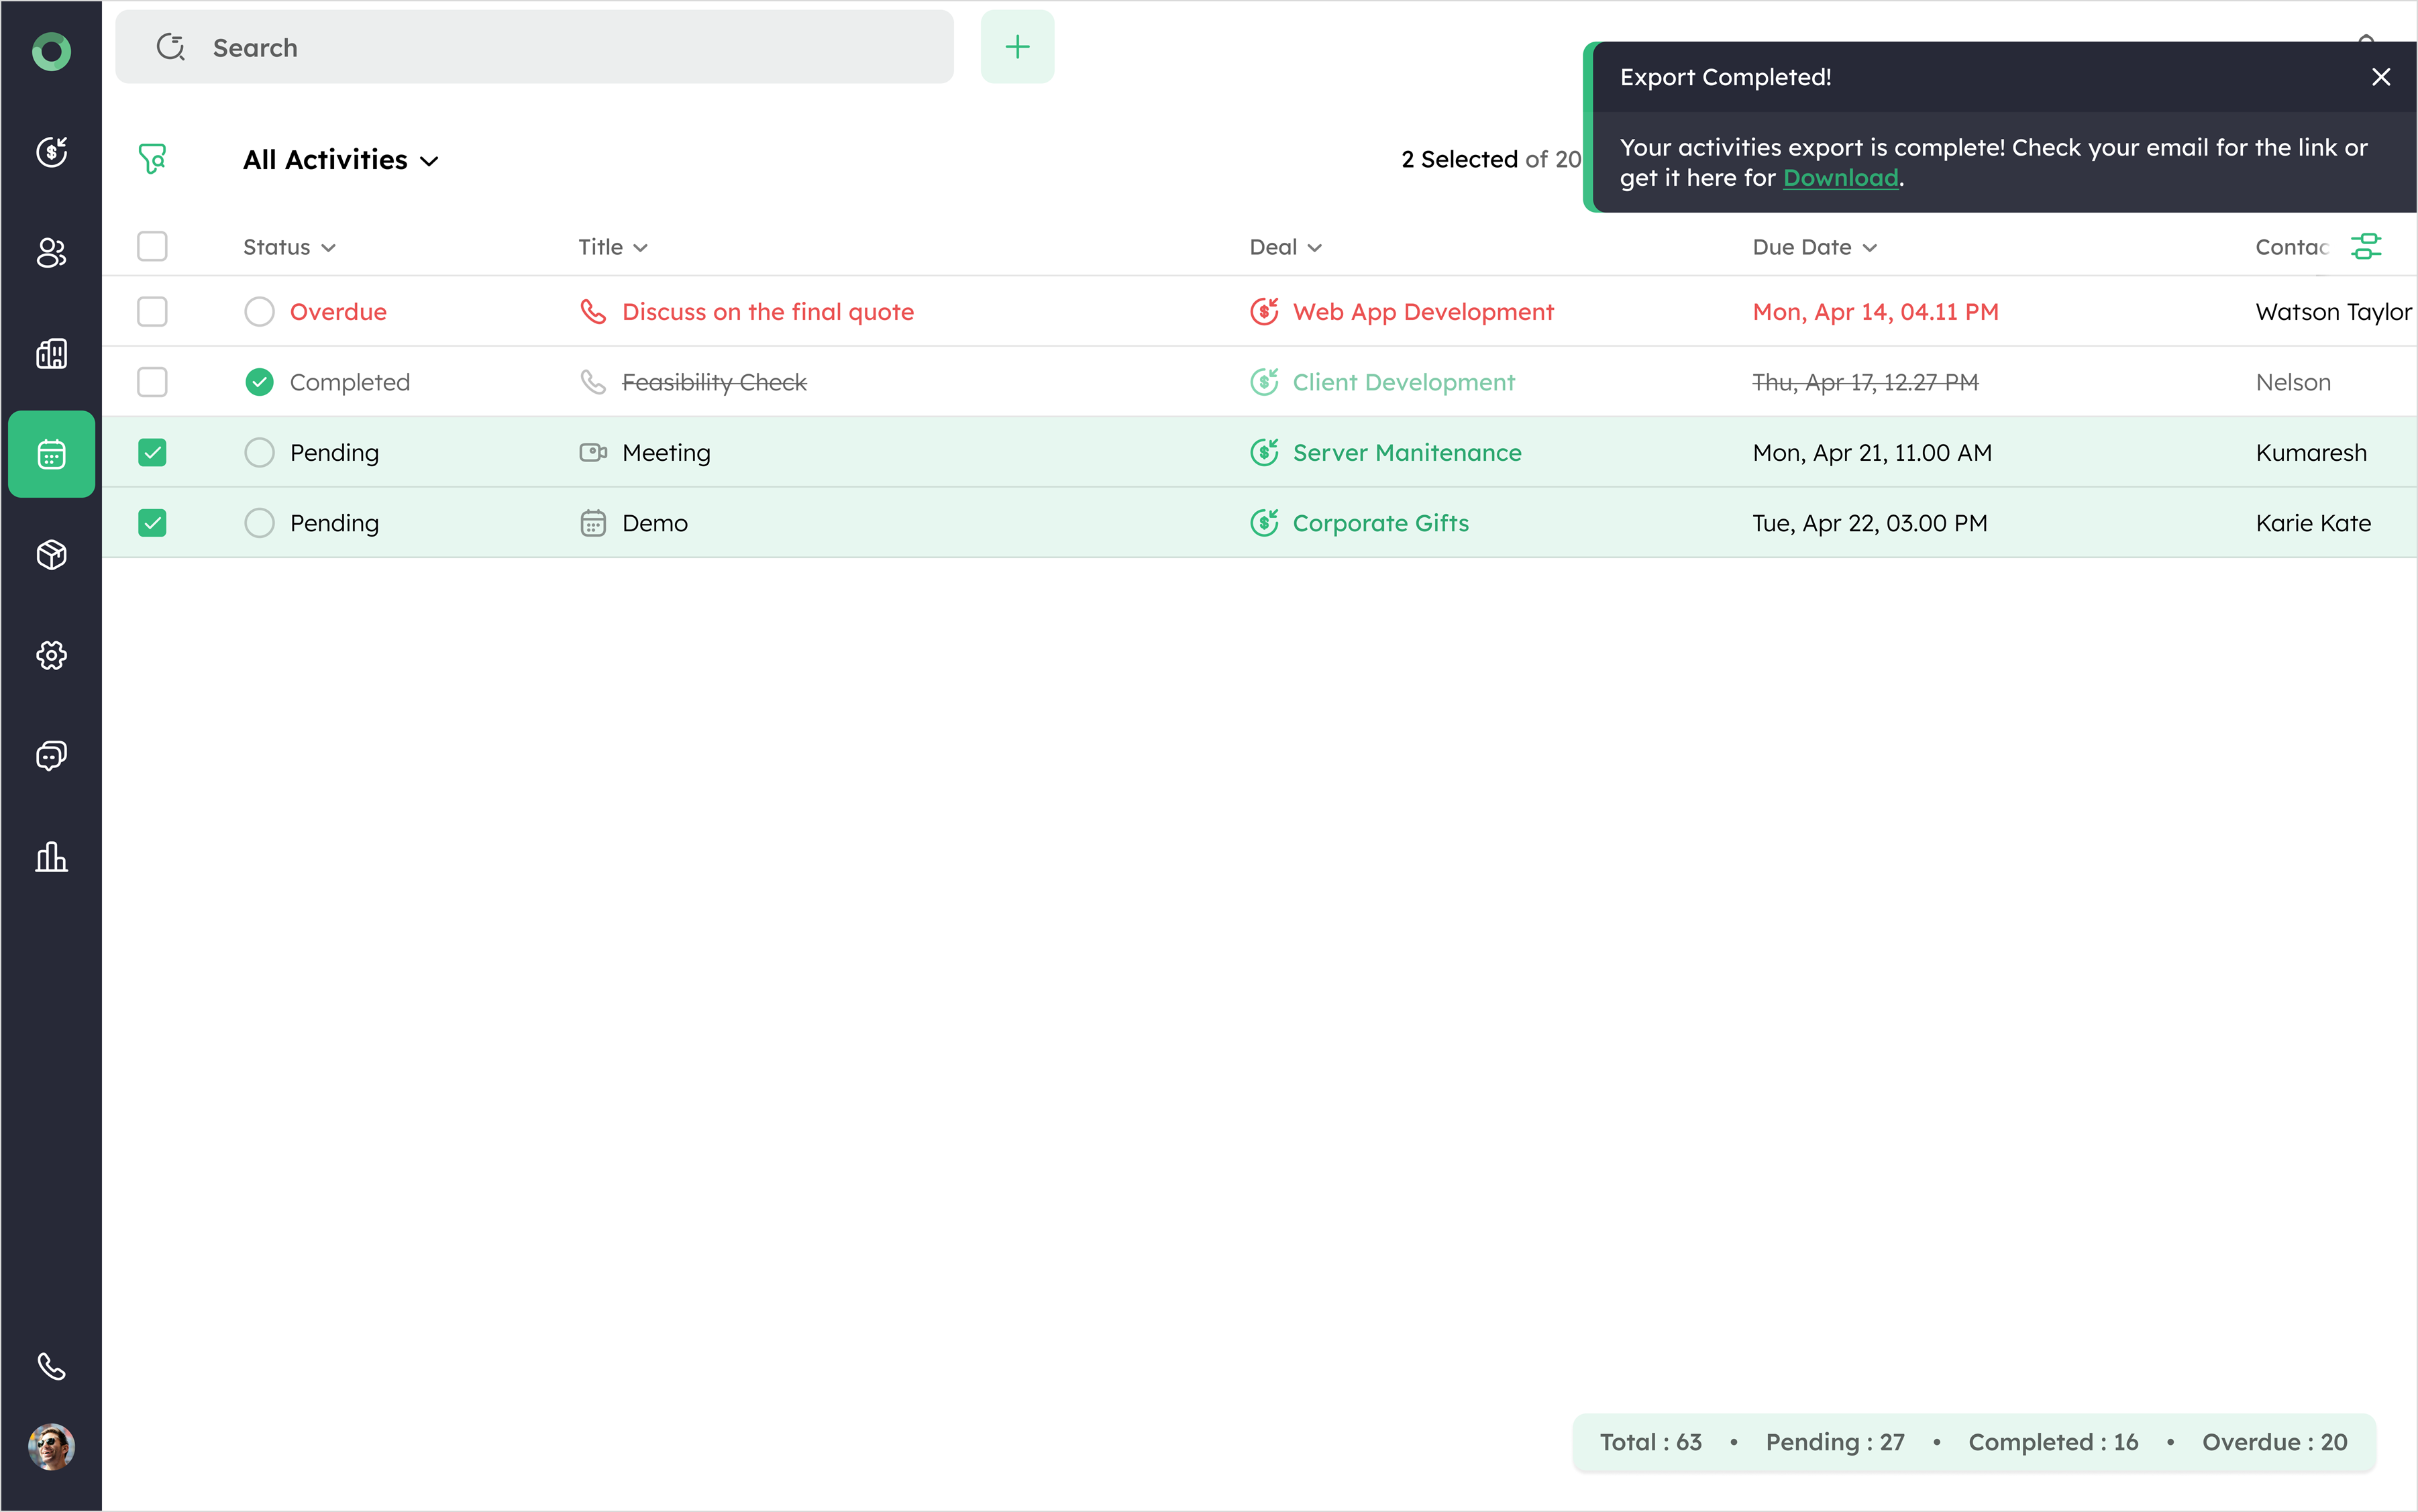2418x1512 pixels.
Task: Click the filter icon beside All Activities
Action: pyautogui.click(x=152, y=159)
